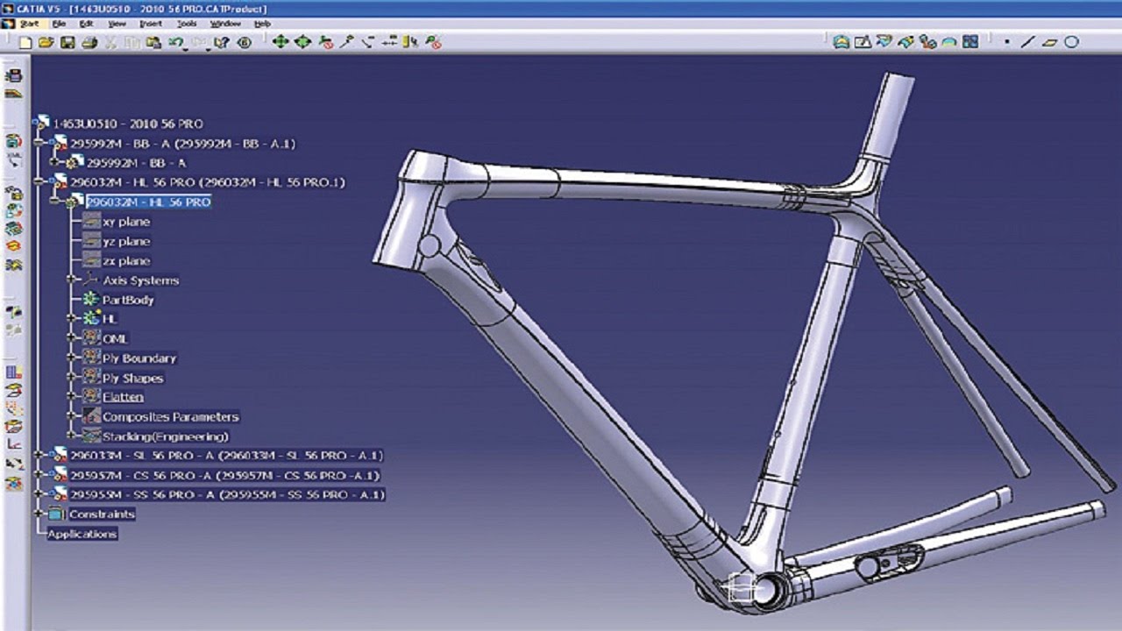The width and height of the screenshot is (1122, 631).
Task: Collapse the 296032M - HL 56 PRO.1 node
Action: (38, 181)
